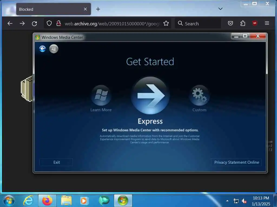The width and height of the screenshot is (277, 207).
Task: Click the Media Center back arrow button
Action: pyautogui.click(x=42, y=49)
